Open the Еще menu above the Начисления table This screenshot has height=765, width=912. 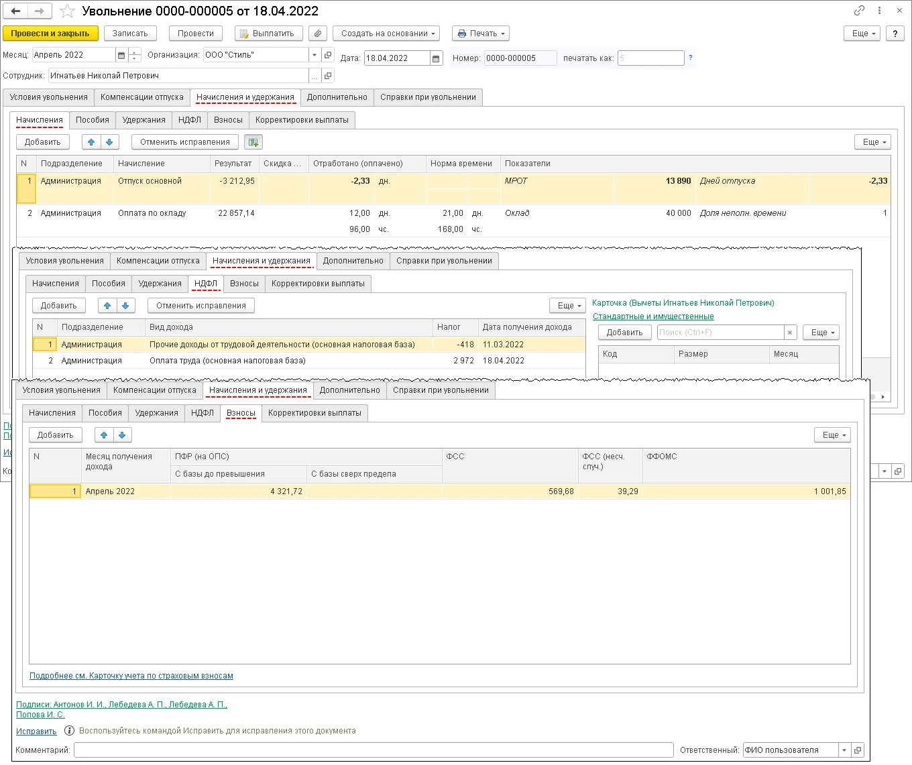(873, 142)
